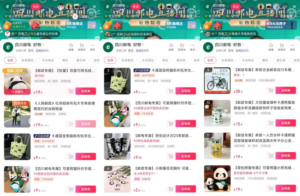Toggle 关注 follow in the 752-viewer stream

tap(36, 7)
